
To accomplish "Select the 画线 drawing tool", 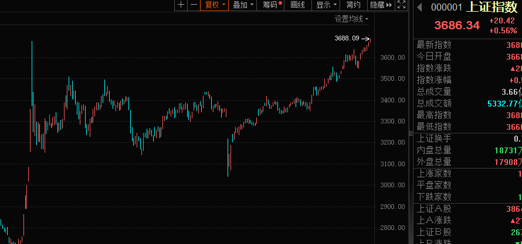I will (298, 5).
